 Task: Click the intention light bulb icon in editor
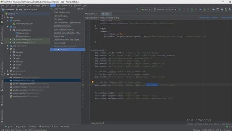point(93,82)
